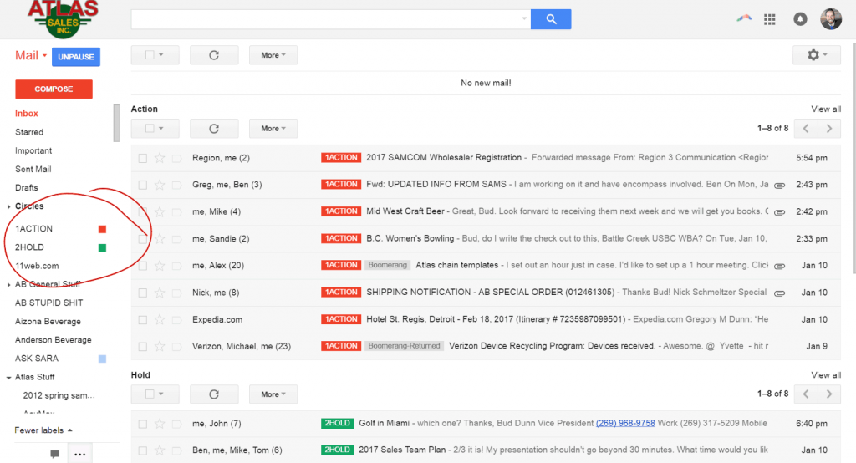The width and height of the screenshot is (856, 463).
Task: Select the Region, me (2) email checkbox
Action: [142, 158]
